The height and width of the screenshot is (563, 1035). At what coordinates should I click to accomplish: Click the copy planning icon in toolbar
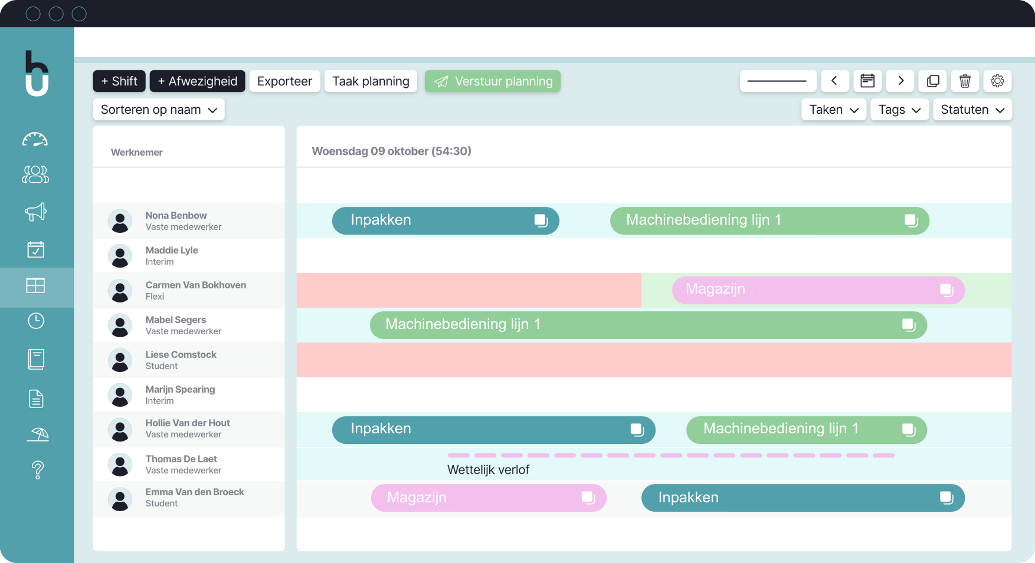[933, 81]
